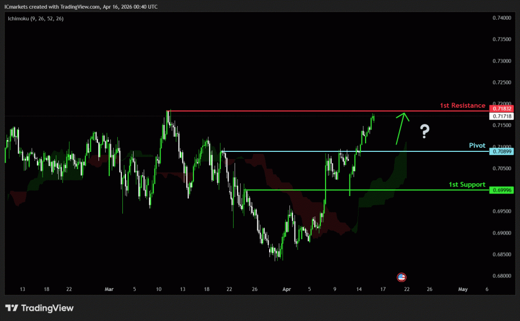Select the red 0.71832 price tag
Image resolution: width=520 pixels, height=321 pixels.
point(502,109)
